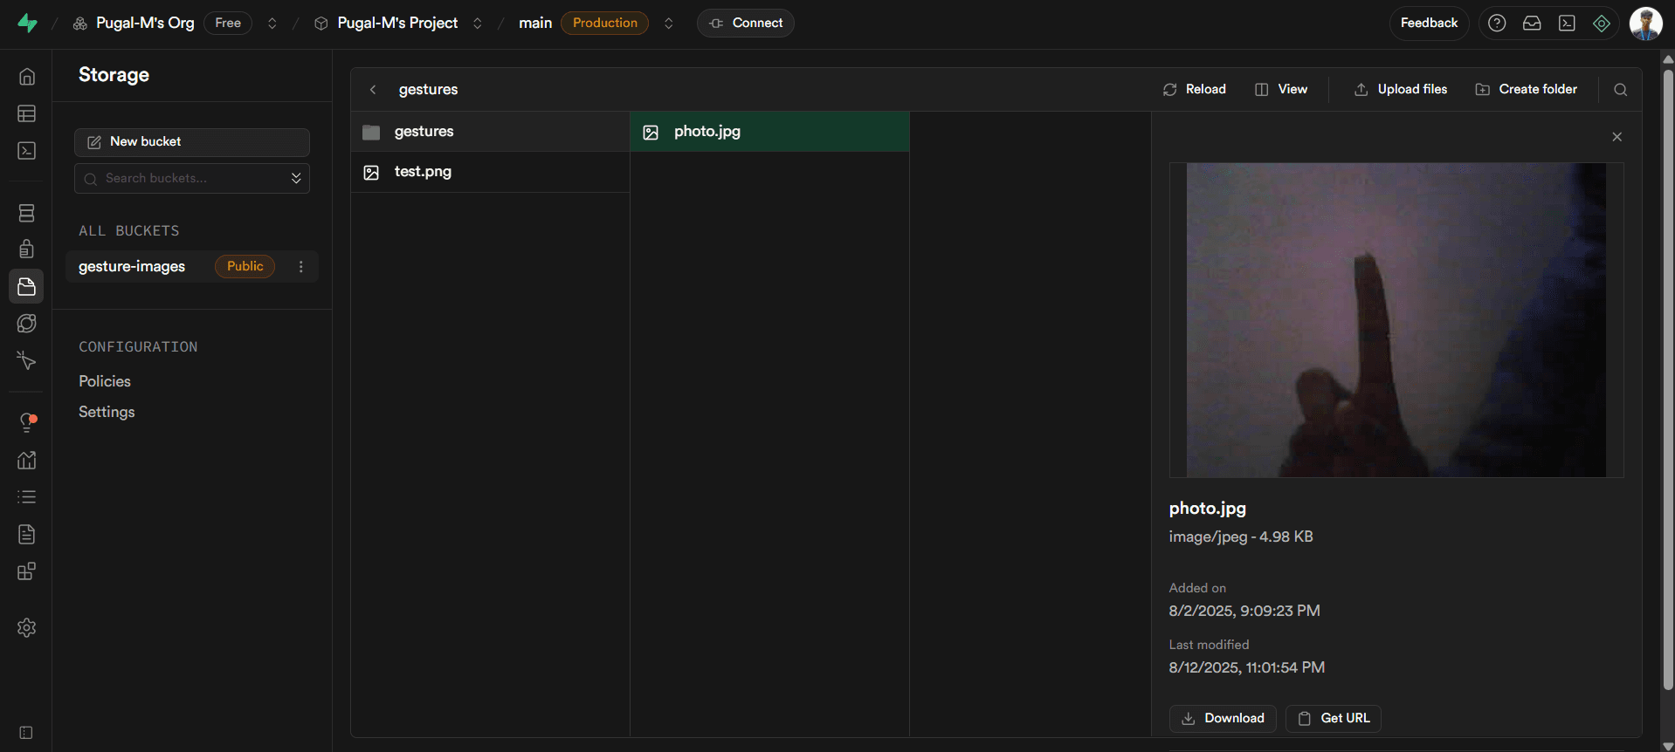Open gesture-images bucket three-dot menu

click(301, 267)
